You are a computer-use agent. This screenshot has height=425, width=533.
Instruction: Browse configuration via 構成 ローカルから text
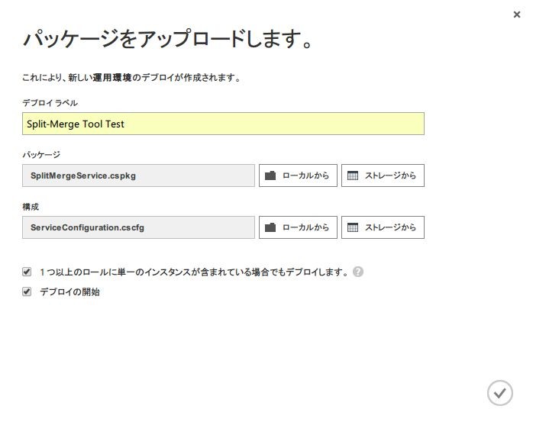pos(306,227)
